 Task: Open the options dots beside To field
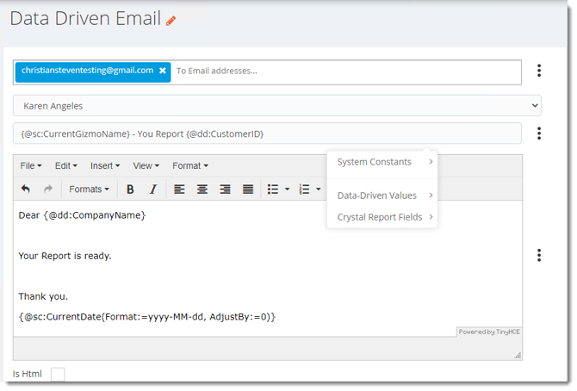pos(539,71)
